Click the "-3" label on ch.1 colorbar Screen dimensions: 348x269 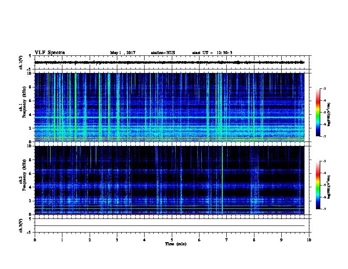tap(324, 88)
